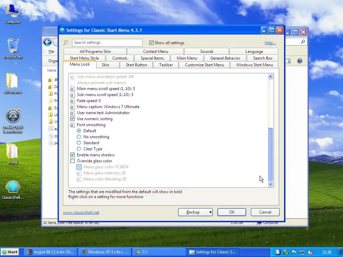Click the flag icon in system tray
Image resolution: width=343 pixels, height=257 pixels.
tap(294, 252)
